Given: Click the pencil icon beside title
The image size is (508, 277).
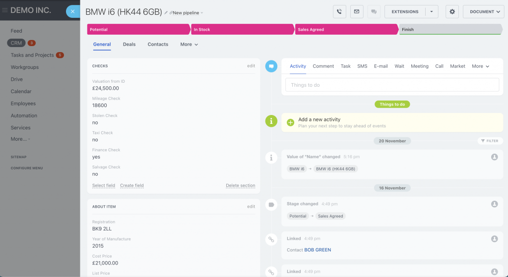Looking at the screenshot, I should click(x=166, y=13).
